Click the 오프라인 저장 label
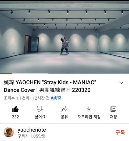Viewport: 129px width, 141px height. tap(89, 117)
